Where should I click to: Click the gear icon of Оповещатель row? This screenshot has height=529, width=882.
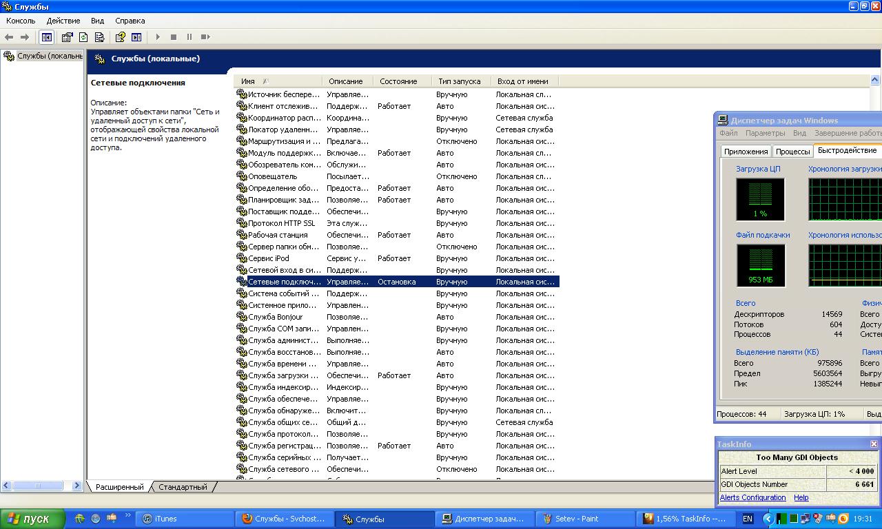[241, 176]
